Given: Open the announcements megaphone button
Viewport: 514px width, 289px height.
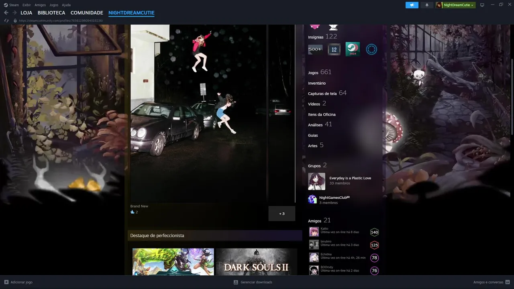Looking at the screenshot, I should [x=412, y=5].
